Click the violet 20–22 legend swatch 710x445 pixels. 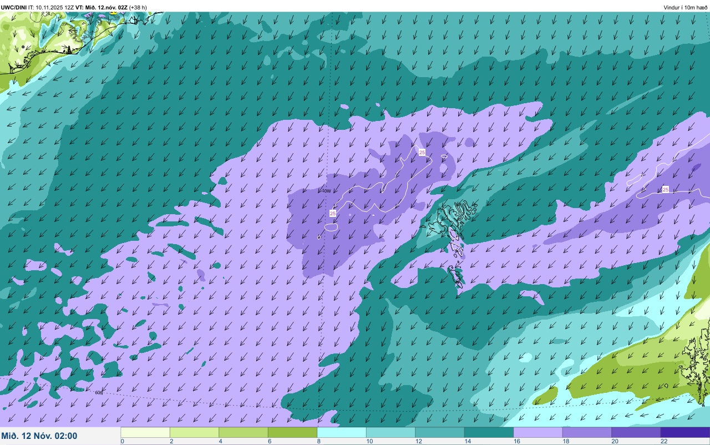[x=636, y=432]
